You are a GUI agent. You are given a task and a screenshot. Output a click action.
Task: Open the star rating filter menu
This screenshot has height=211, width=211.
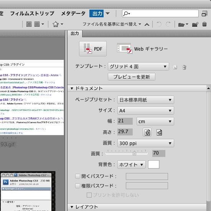tap(58, 24)
